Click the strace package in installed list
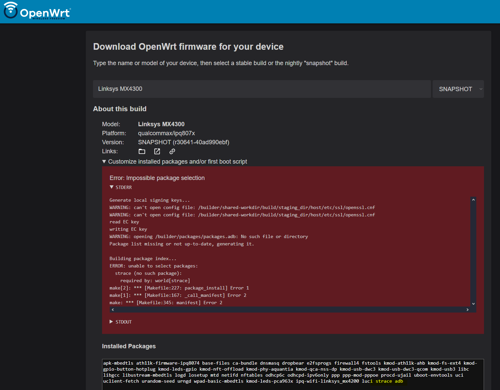The height and width of the screenshot is (390, 500). tap(384, 381)
